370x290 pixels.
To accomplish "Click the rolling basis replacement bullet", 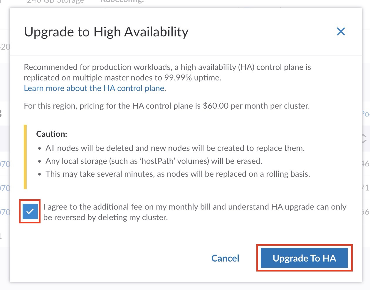I will click(178, 174).
